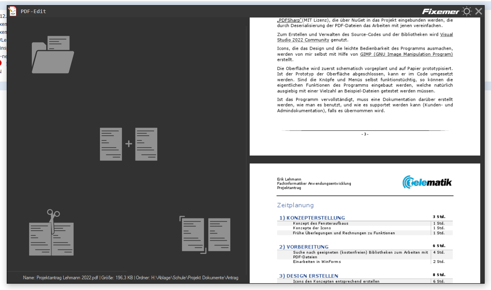This screenshot has height=290, width=491.
Task: Close the PDF-Edit window
Action: click(479, 12)
